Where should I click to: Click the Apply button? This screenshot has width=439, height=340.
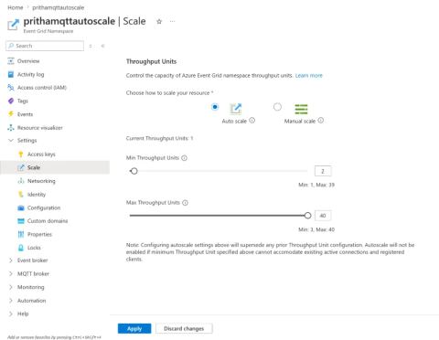pyautogui.click(x=134, y=328)
